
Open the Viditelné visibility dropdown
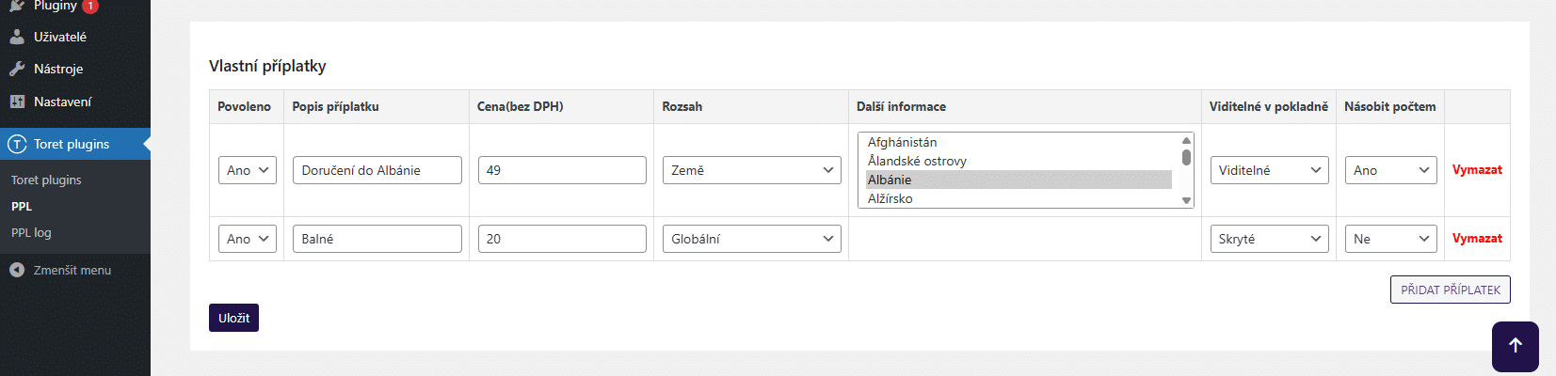click(1269, 170)
